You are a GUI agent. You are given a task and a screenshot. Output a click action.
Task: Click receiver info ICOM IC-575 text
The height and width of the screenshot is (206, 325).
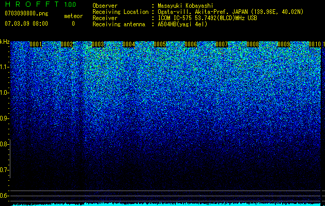[x=207, y=18]
